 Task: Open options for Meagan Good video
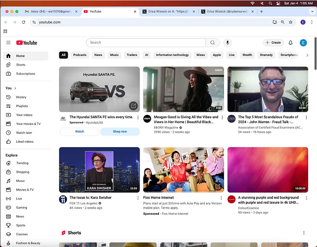[222, 118]
